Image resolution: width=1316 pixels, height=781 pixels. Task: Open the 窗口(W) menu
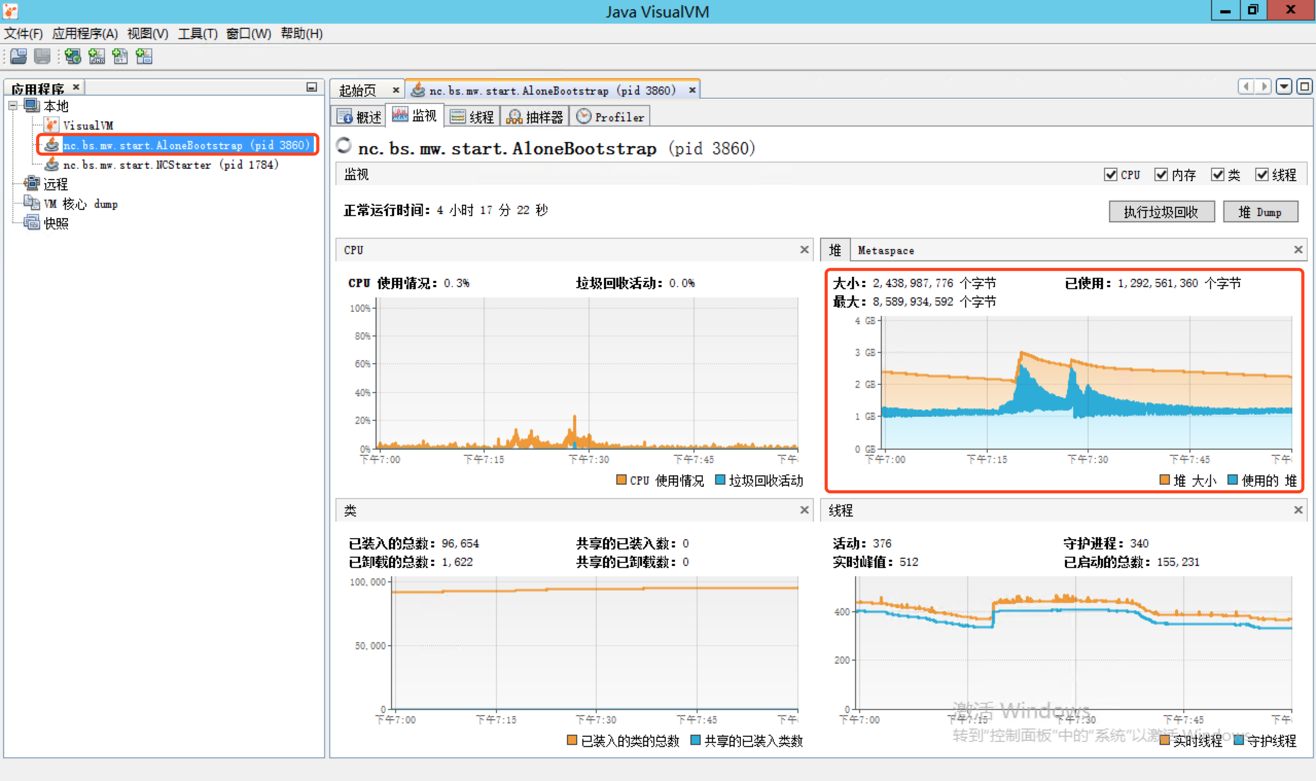click(x=248, y=33)
